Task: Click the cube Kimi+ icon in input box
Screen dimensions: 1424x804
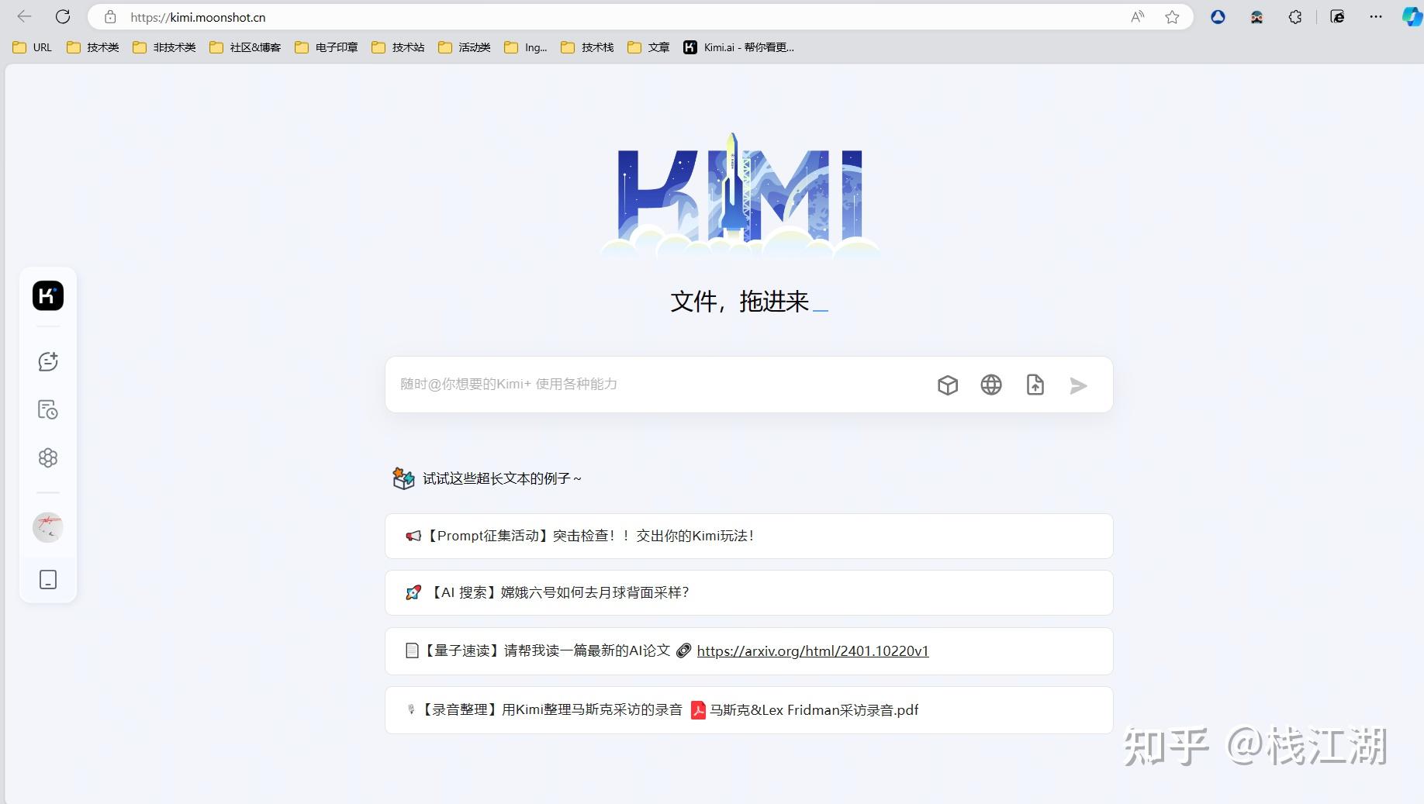Action: [x=947, y=385]
